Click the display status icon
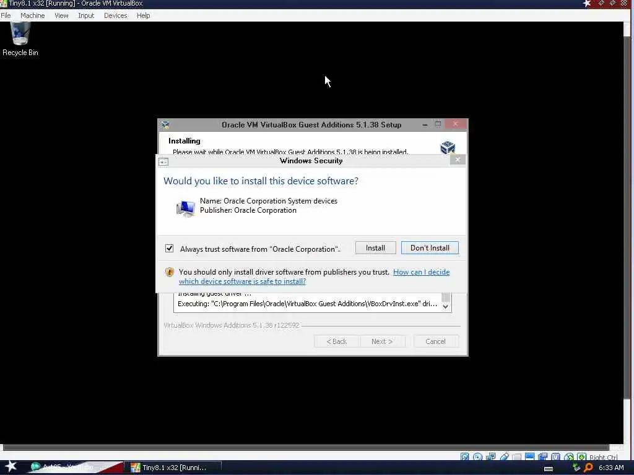The image size is (634, 475). (x=530, y=457)
